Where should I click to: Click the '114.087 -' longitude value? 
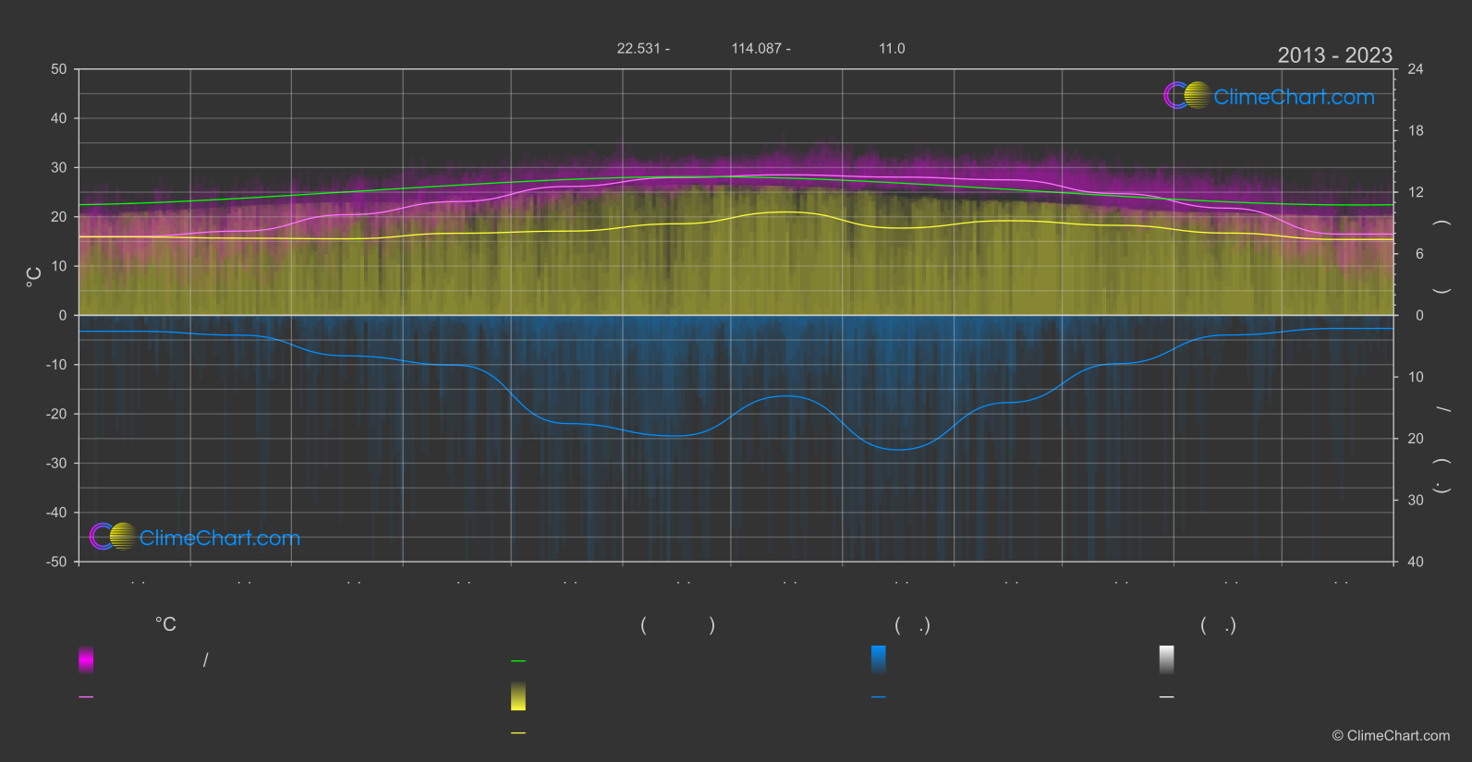point(760,48)
